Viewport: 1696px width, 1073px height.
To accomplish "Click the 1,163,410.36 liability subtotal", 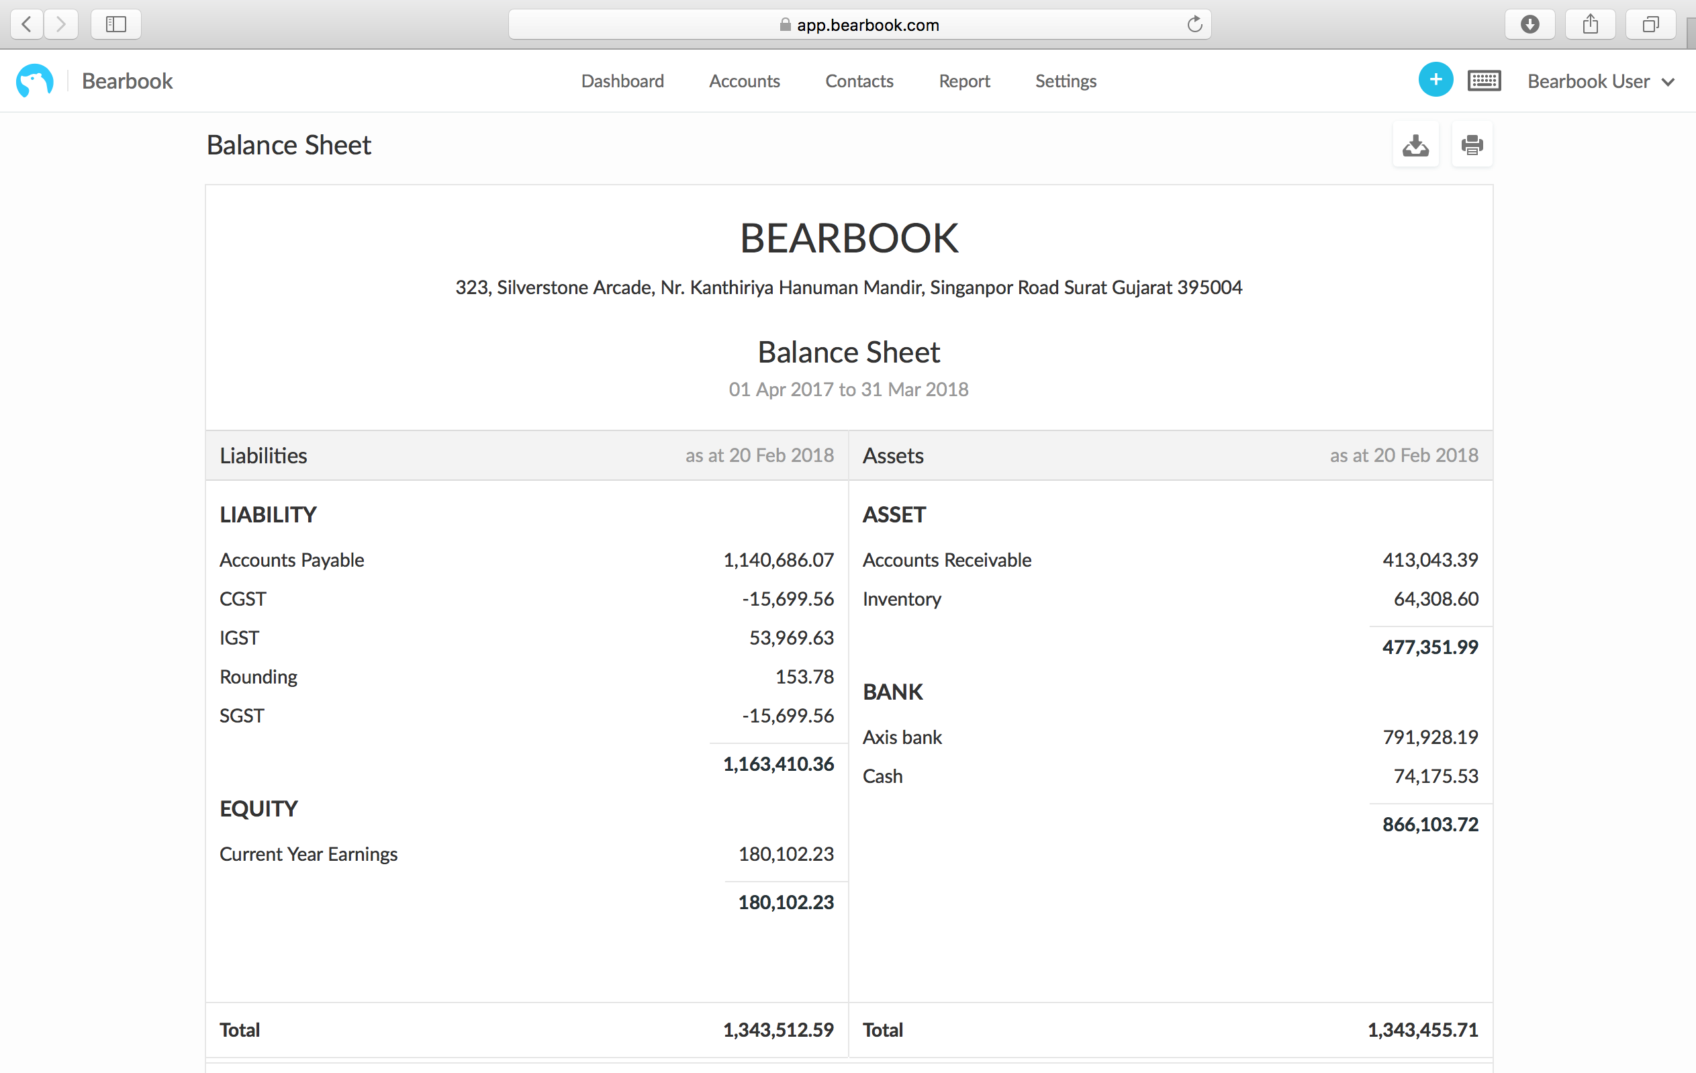I will 778,763.
